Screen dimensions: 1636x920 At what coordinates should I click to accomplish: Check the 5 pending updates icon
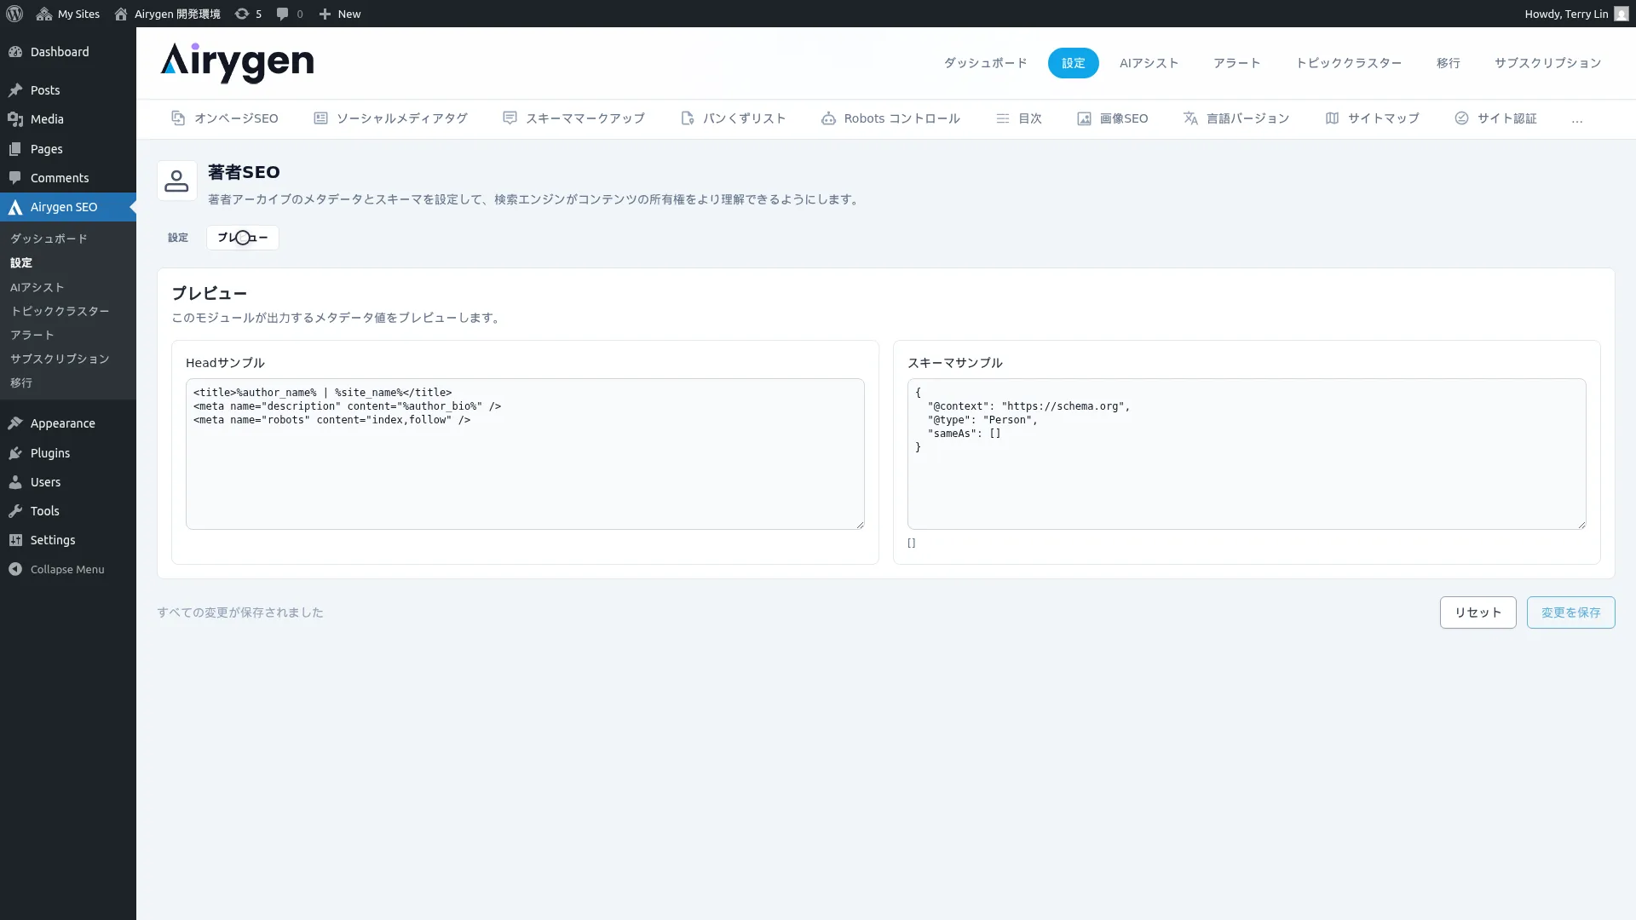248,14
